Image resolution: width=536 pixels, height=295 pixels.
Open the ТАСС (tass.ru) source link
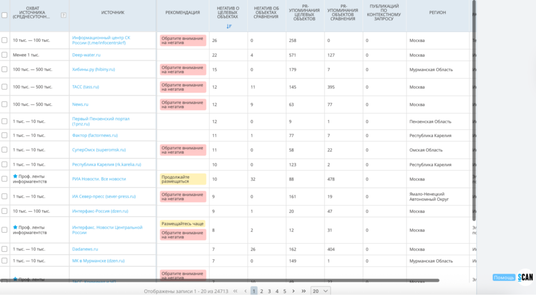(x=85, y=86)
